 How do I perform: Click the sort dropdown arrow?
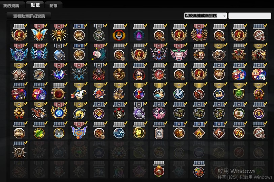click(x=224, y=16)
